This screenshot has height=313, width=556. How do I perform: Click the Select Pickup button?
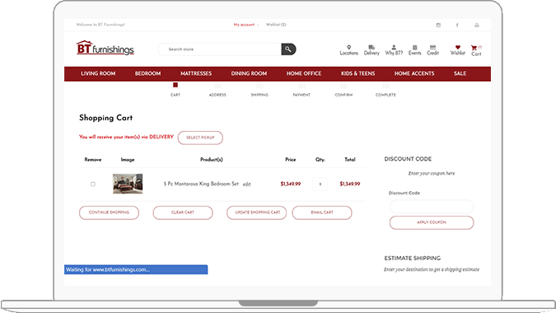click(x=200, y=138)
